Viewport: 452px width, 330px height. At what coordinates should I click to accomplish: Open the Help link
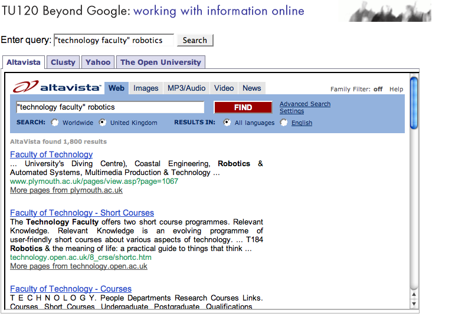point(396,89)
